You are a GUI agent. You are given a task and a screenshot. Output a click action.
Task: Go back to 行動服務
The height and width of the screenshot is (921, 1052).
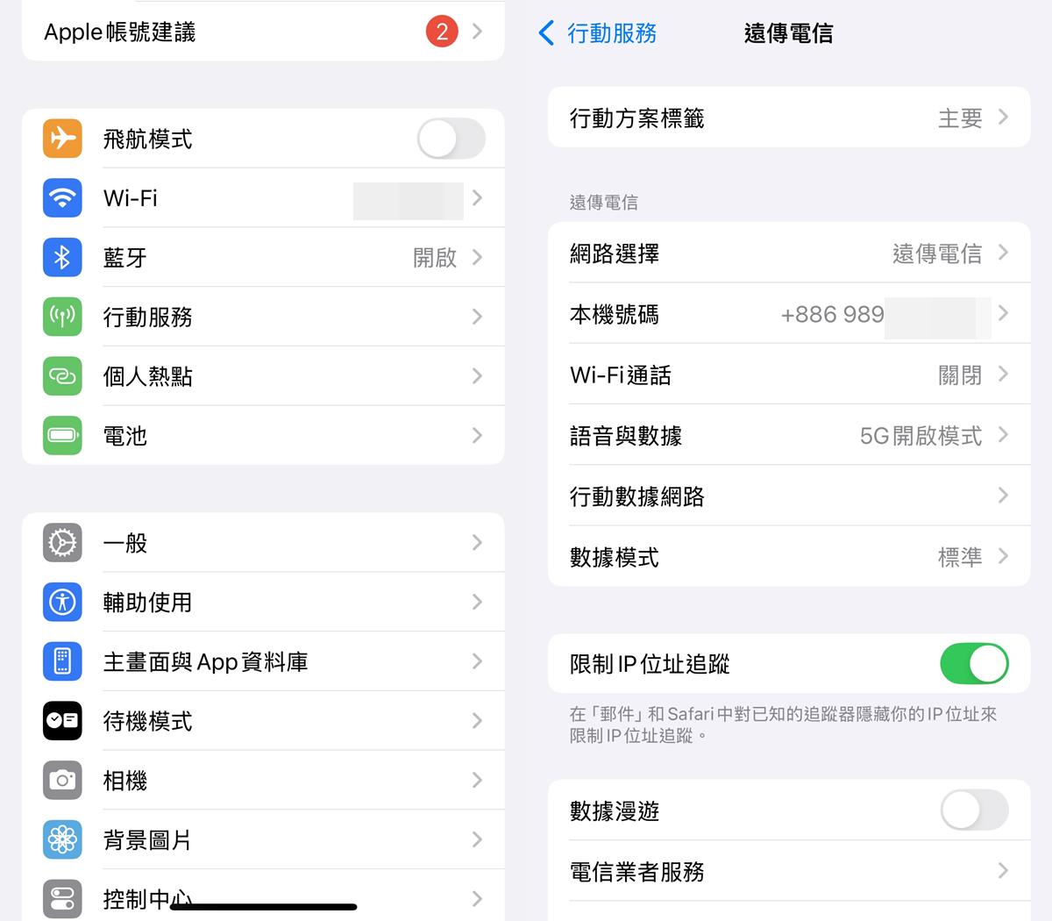(597, 33)
